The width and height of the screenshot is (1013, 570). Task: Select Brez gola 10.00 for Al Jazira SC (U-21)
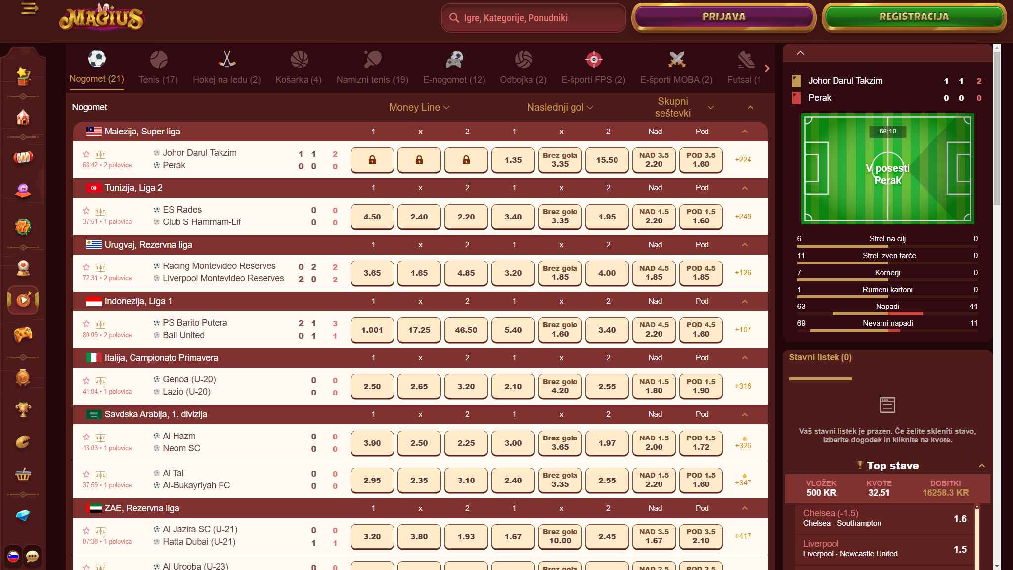point(560,536)
